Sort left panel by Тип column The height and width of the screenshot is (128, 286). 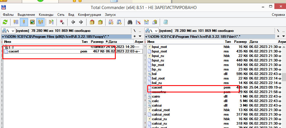point(85,42)
